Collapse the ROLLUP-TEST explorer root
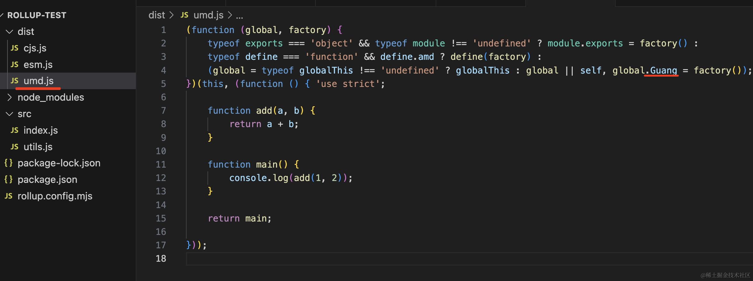 (x=2, y=15)
